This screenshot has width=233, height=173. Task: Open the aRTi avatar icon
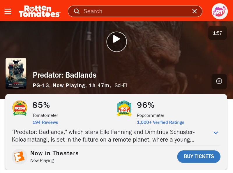pyautogui.click(x=220, y=11)
